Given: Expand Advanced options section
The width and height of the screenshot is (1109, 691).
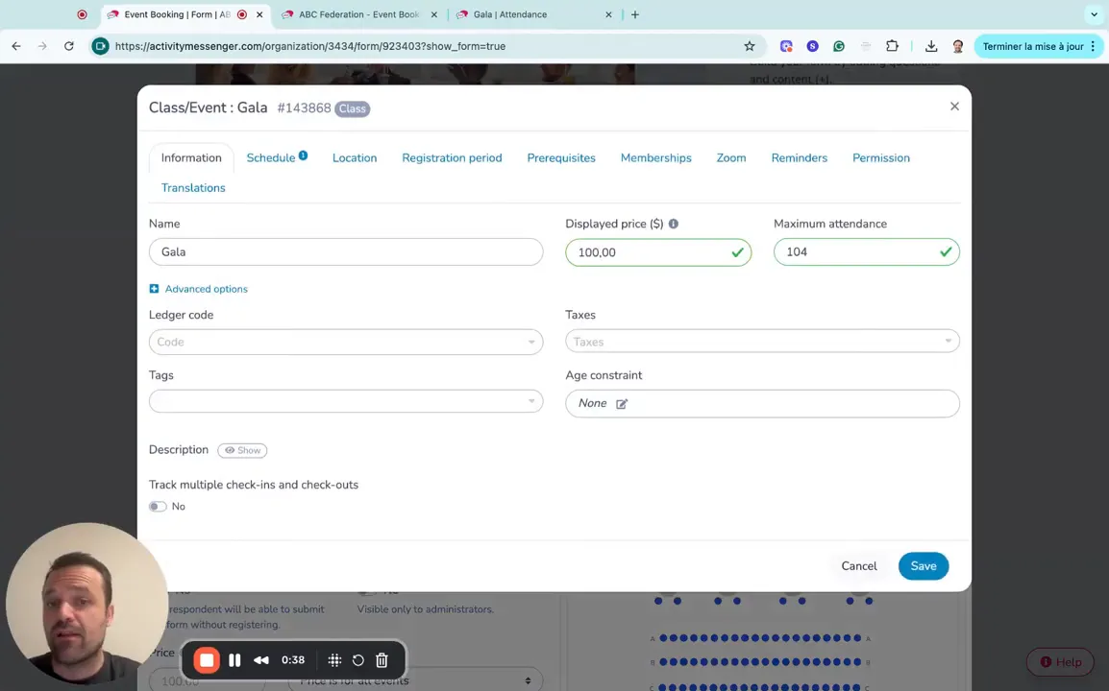Looking at the screenshot, I should tap(199, 289).
